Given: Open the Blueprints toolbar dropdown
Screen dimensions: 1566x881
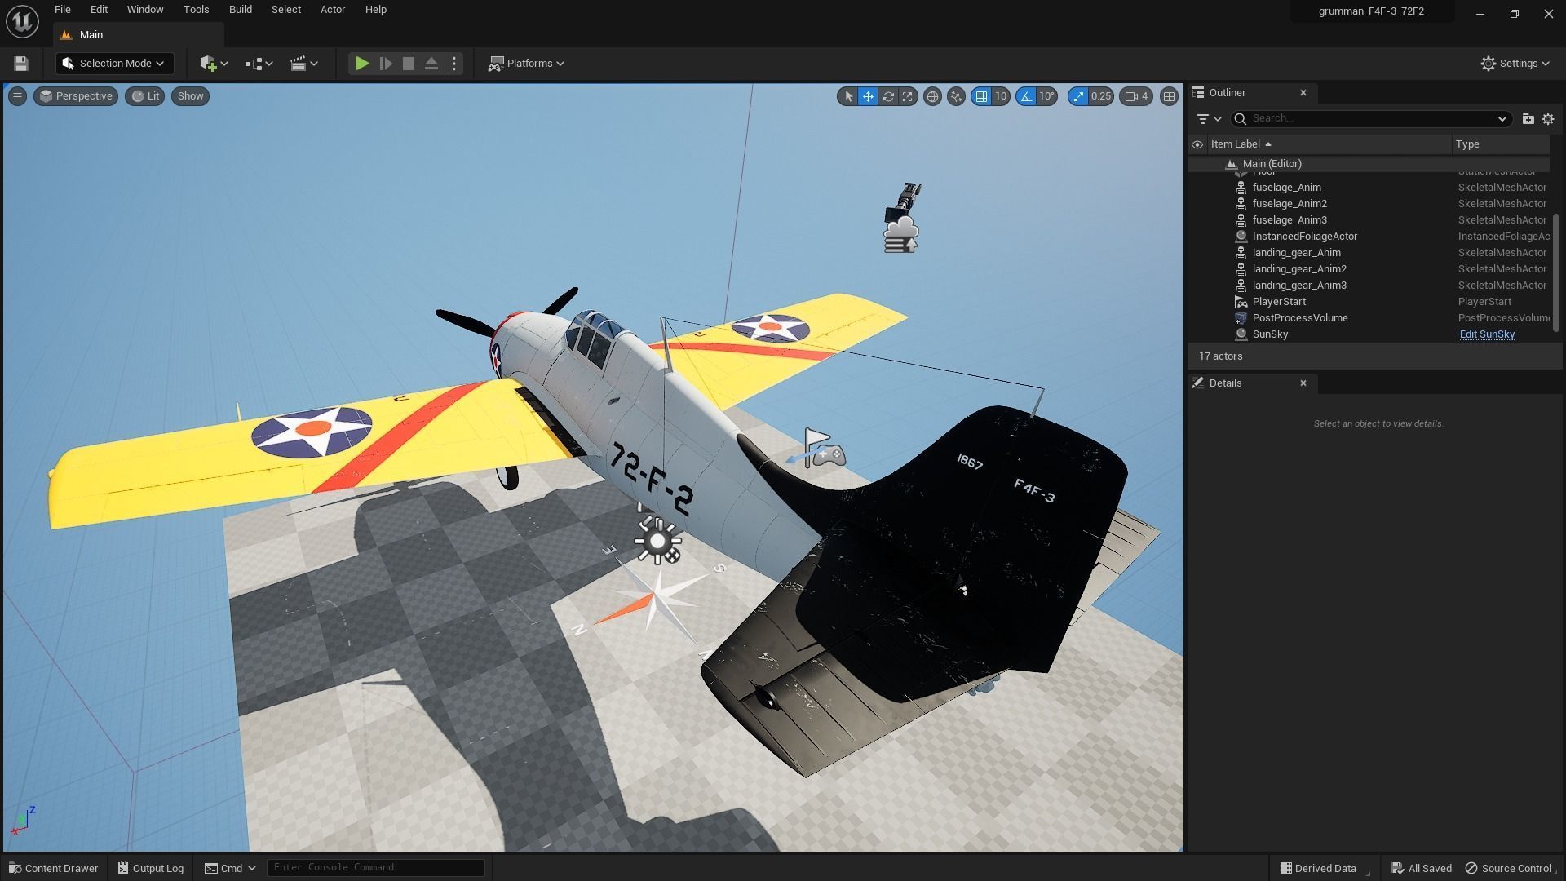Looking at the screenshot, I should pos(259,64).
